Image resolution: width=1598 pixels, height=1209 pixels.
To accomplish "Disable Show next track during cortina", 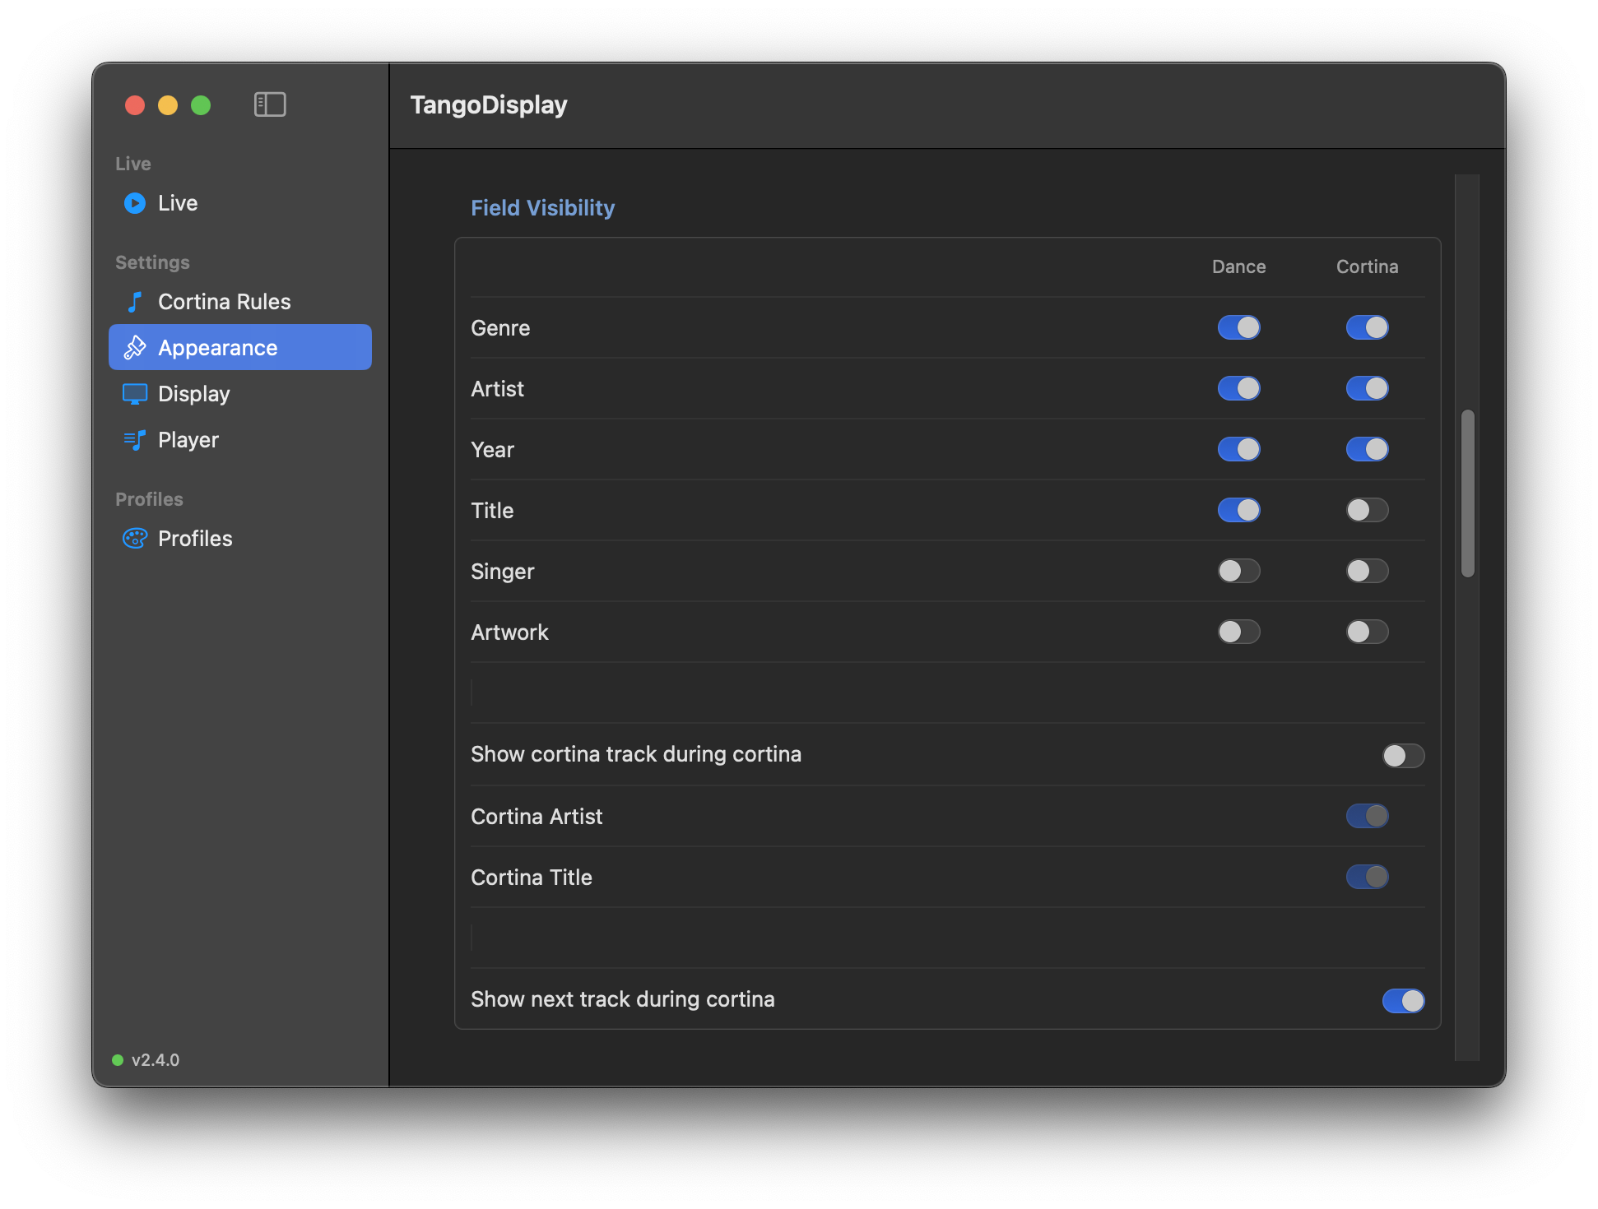I will (1404, 1000).
